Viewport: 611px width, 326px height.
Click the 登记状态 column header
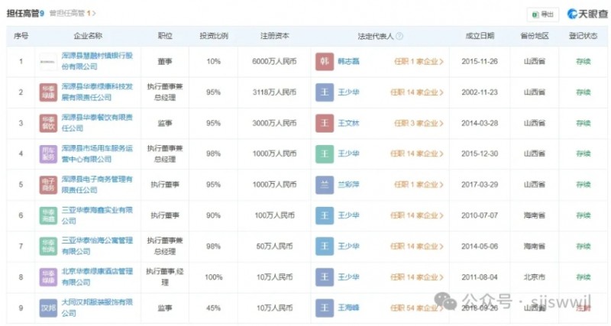click(583, 36)
